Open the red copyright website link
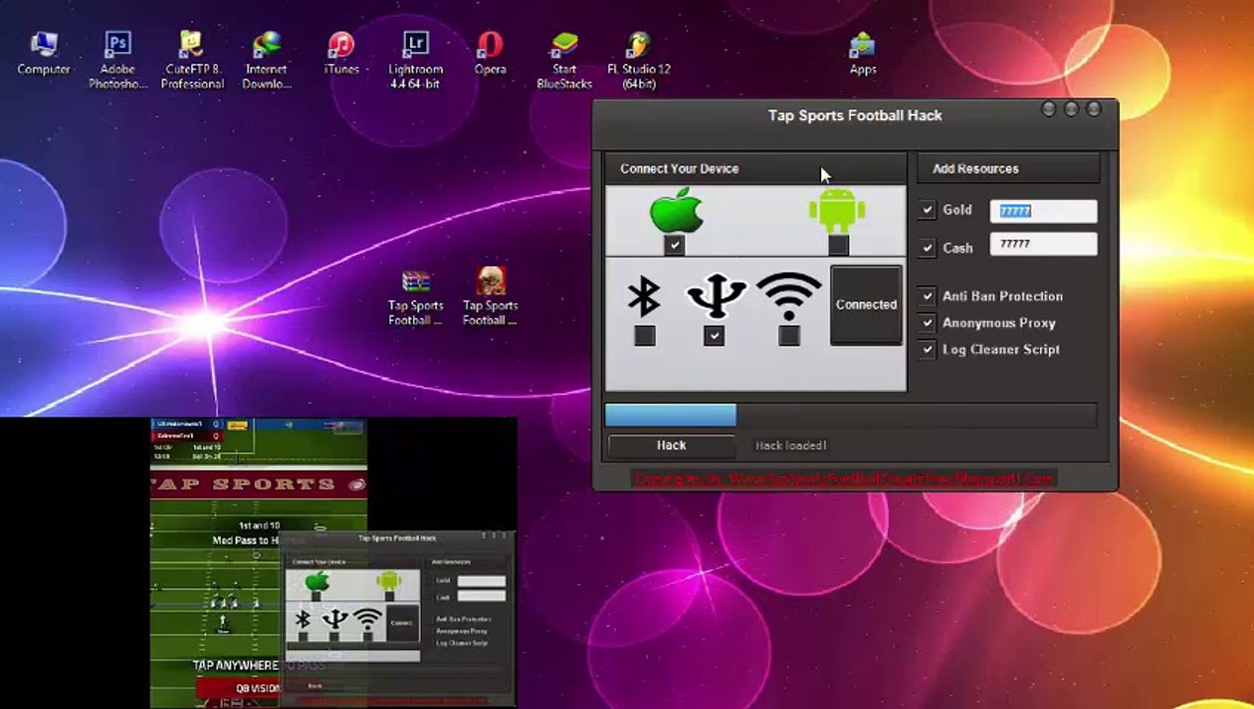 coord(844,479)
